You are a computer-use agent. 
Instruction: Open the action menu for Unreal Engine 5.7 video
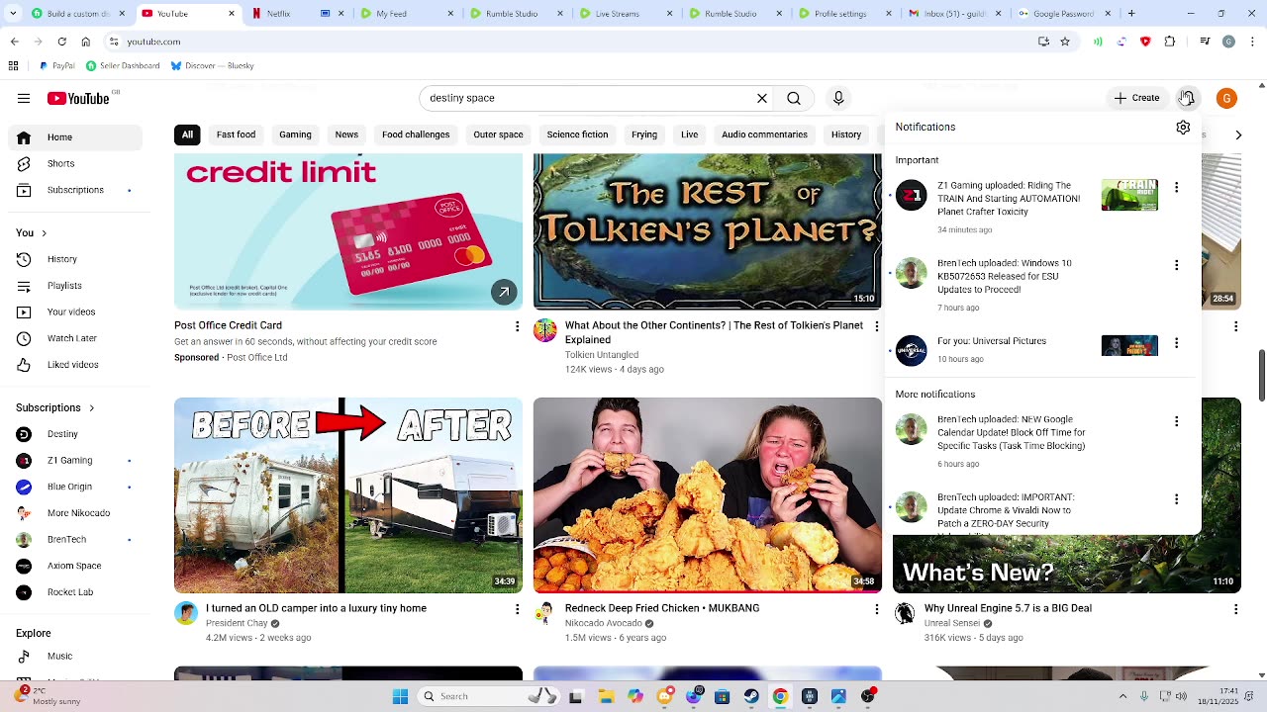click(1235, 609)
